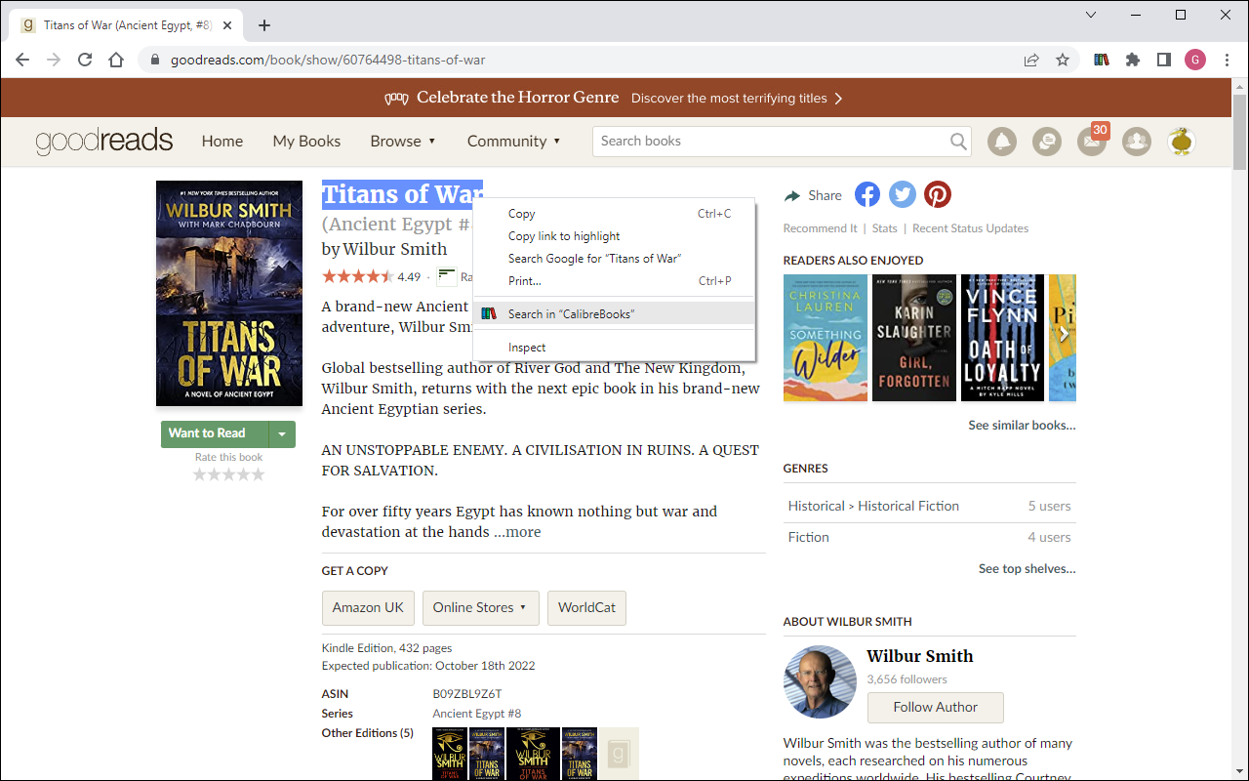Expand the description with ...more

[x=517, y=532]
